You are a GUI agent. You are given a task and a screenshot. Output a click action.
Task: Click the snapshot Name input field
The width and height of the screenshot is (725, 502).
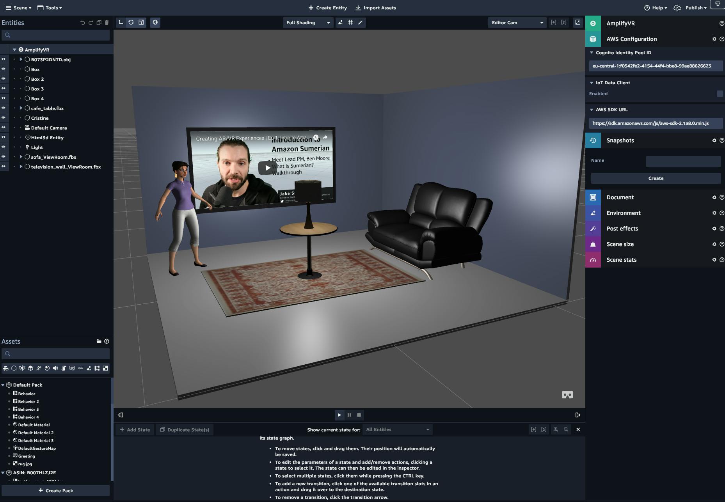683,161
